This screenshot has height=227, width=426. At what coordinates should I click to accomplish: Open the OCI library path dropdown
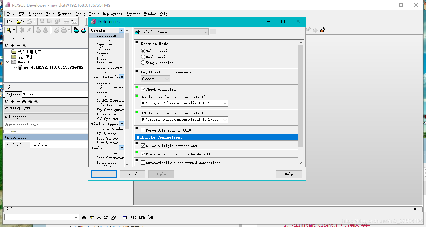click(x=225, y=120)
